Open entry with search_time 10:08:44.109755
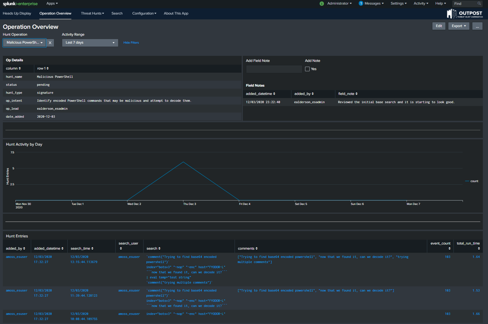 pos(243,317)
